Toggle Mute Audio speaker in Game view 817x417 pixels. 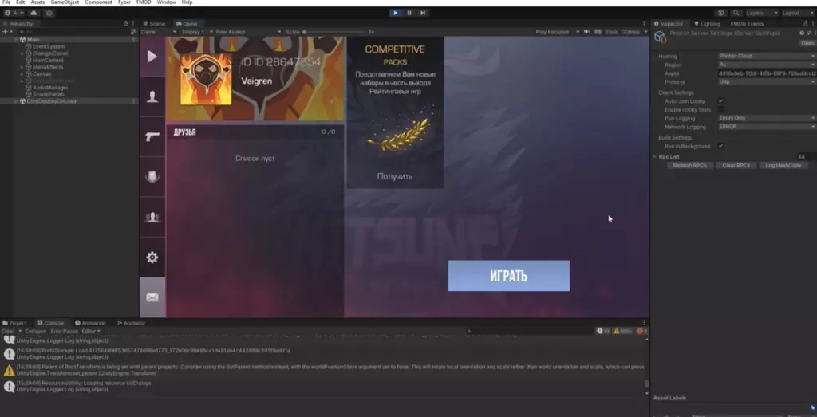pos(586,32)
